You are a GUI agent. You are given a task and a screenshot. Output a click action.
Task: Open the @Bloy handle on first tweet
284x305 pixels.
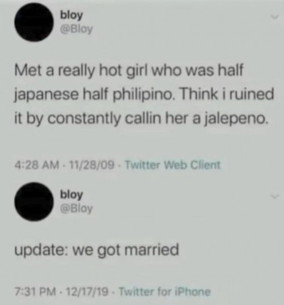click(x=77, y=29)
